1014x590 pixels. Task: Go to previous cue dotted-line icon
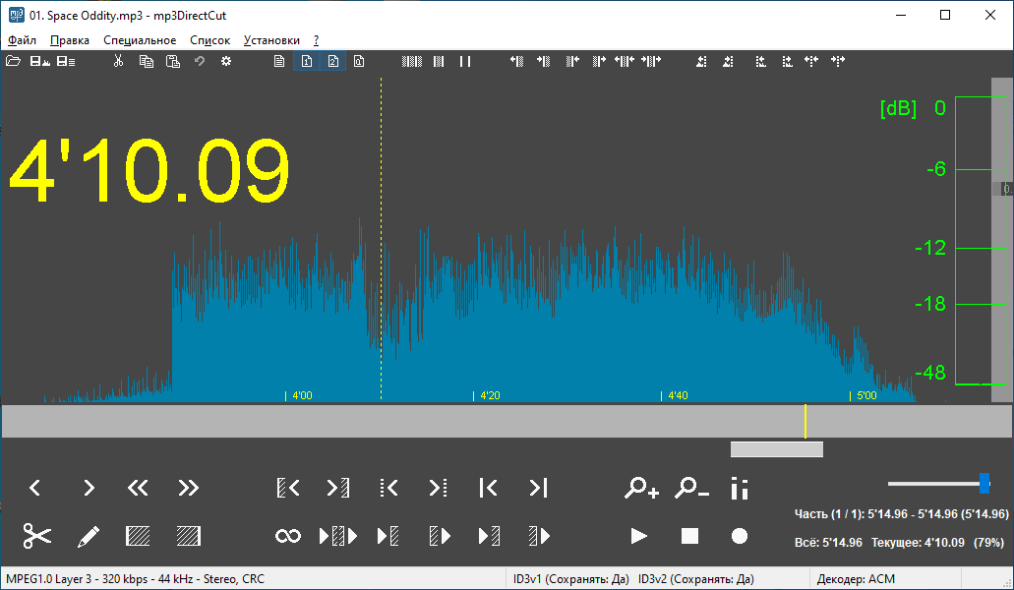pyautogui.click(x=388, y=488)
